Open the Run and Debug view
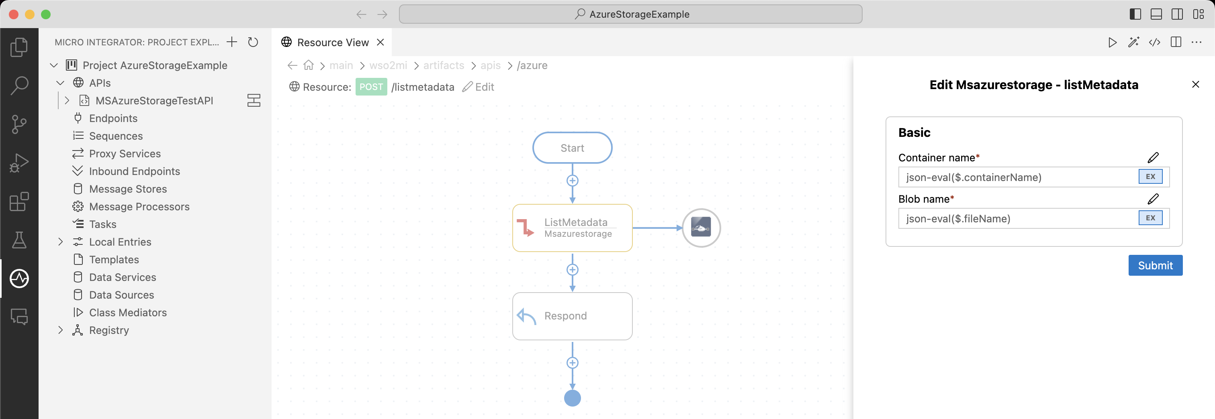The image size is (1215, 419). pos(19,163)
